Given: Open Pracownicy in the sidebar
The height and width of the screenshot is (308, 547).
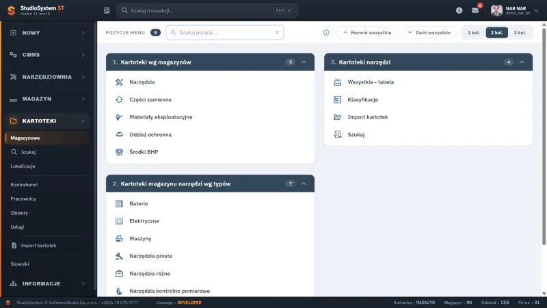Looking at the screenshot, I should [x=23, y=198].
